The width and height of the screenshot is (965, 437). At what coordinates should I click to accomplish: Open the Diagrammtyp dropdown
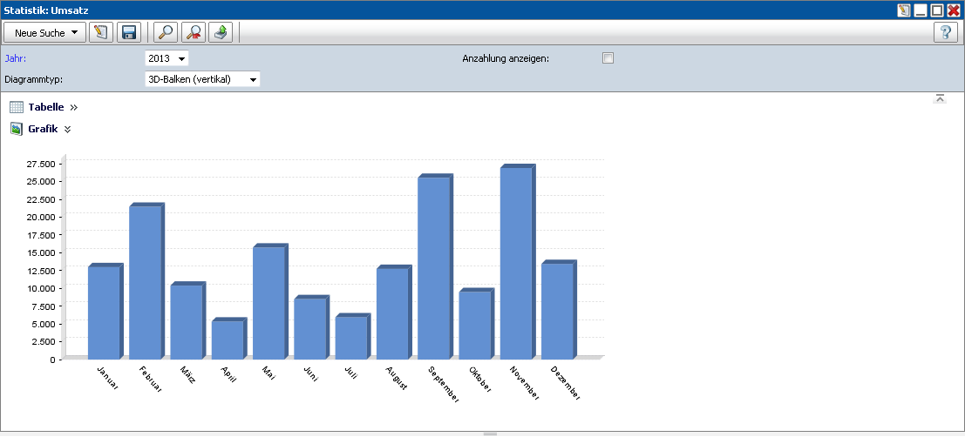coord(203,79)
